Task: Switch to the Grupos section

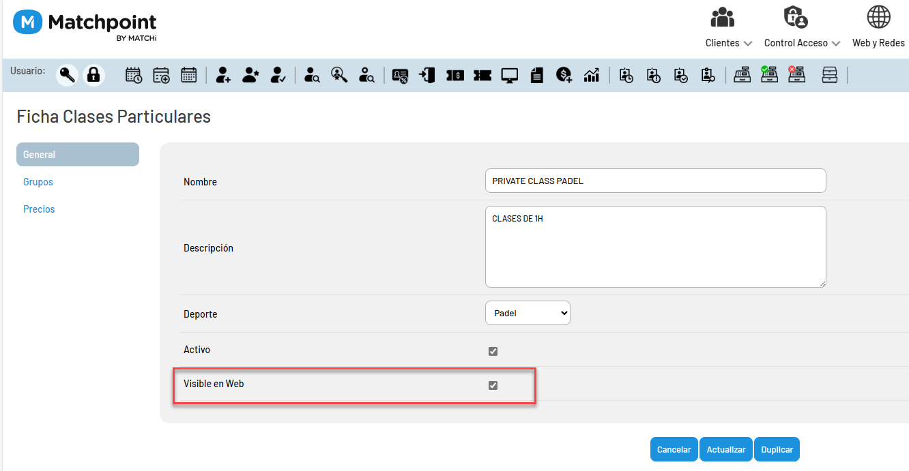Action: pos(38,182)
